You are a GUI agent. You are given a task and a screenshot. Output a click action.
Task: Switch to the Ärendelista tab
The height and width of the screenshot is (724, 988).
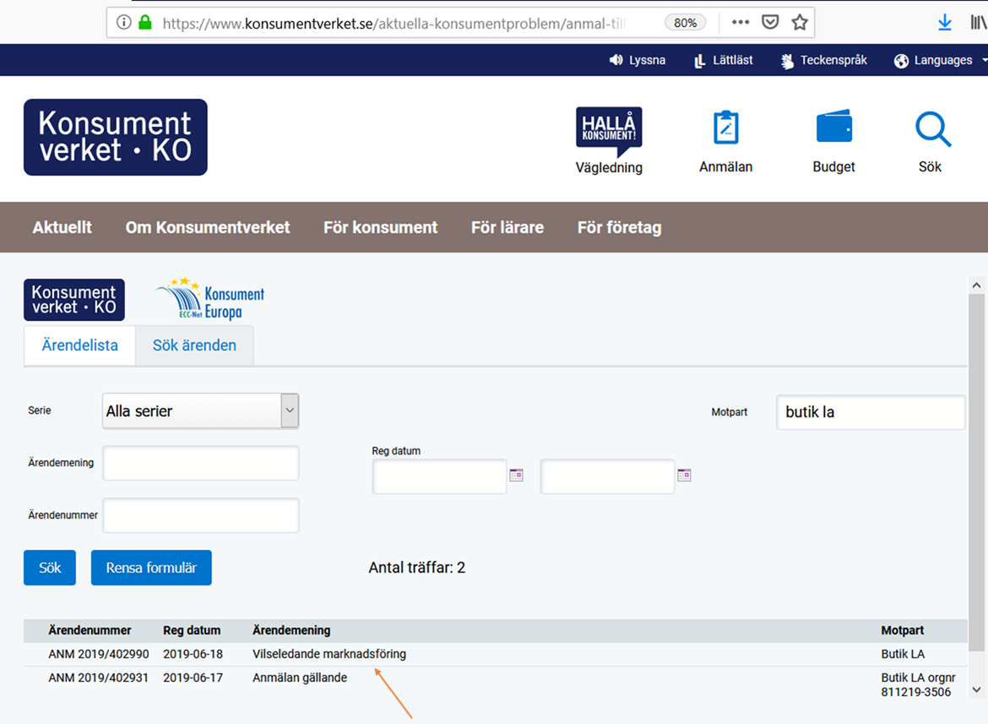(x=80, y=346)
